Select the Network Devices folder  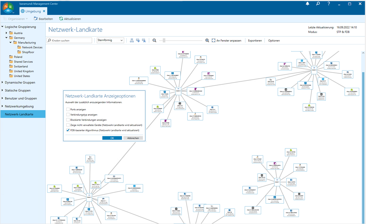pyautogui.click(x=30, y=47)
